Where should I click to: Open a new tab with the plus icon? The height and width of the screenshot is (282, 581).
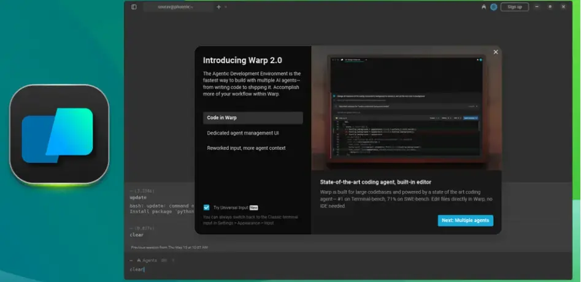[218, 7]
